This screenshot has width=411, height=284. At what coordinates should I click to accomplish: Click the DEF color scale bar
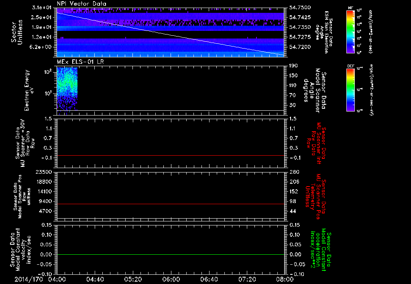[x=350, y=90]
